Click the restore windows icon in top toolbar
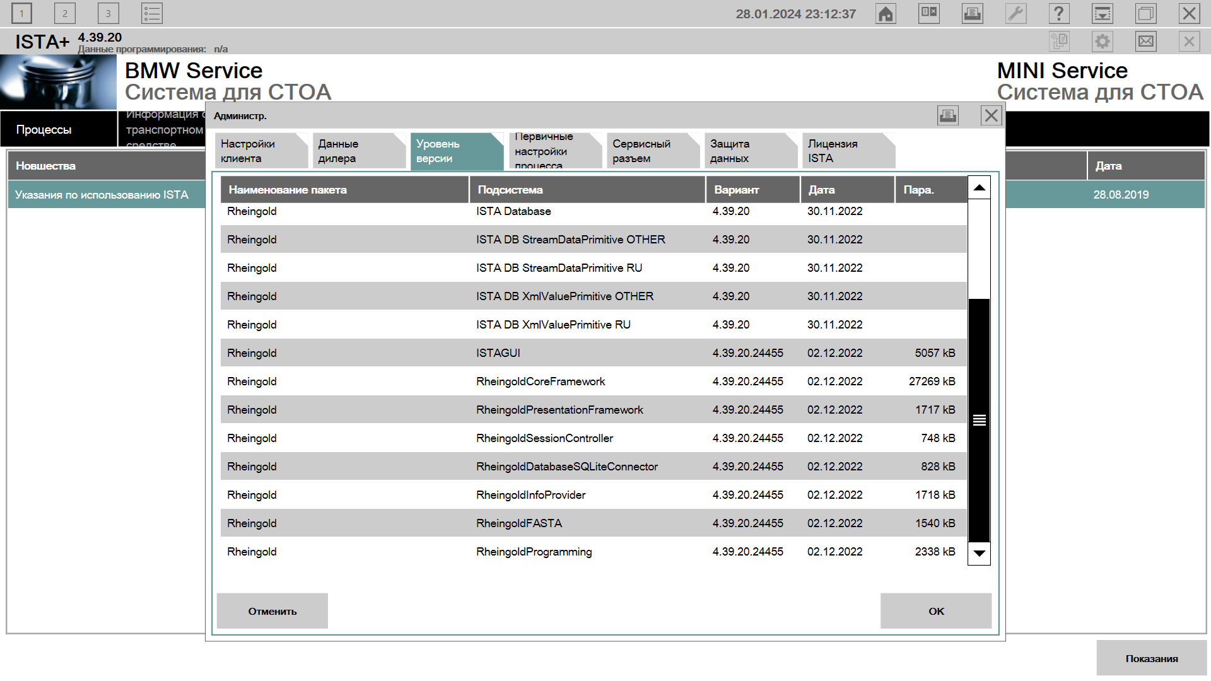 click(x=1146, y=13)
